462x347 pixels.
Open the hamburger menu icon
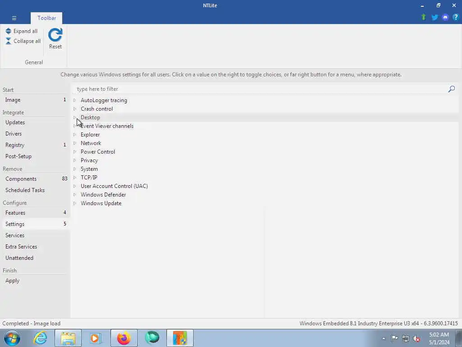(x=14, y=18)
